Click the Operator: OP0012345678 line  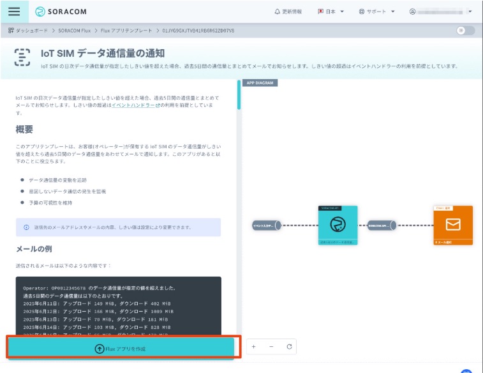click(100, 288)
